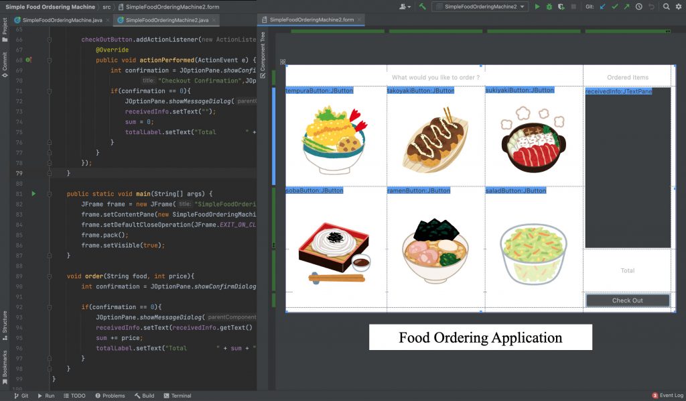Run the application with green play icon
The height and width of the screenshot is (401, 686).
tap(537, 7)
